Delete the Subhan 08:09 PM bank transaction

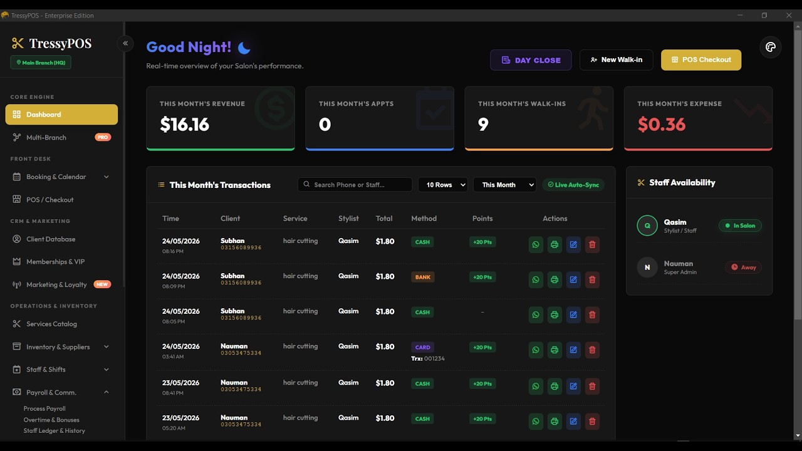tap(592, 280)
